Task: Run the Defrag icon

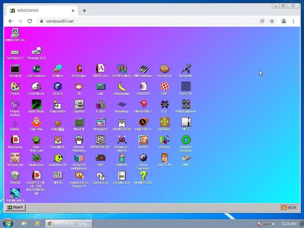Action: coord(164,140)
